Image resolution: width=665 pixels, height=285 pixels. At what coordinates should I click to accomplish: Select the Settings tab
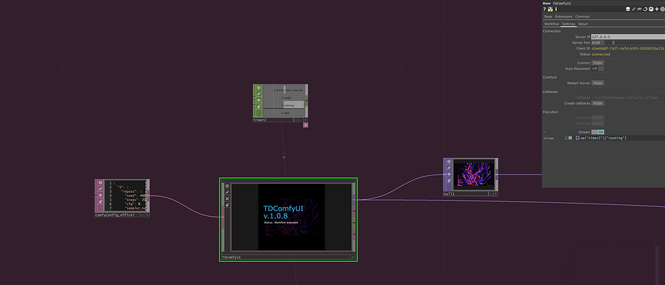point(569,24)
